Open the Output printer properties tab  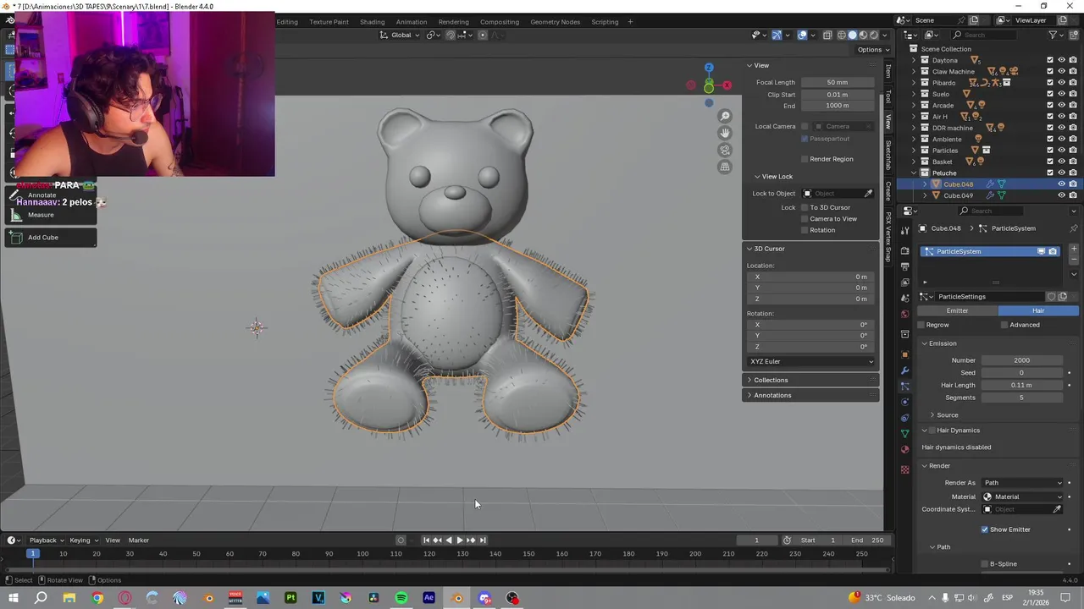904,266
